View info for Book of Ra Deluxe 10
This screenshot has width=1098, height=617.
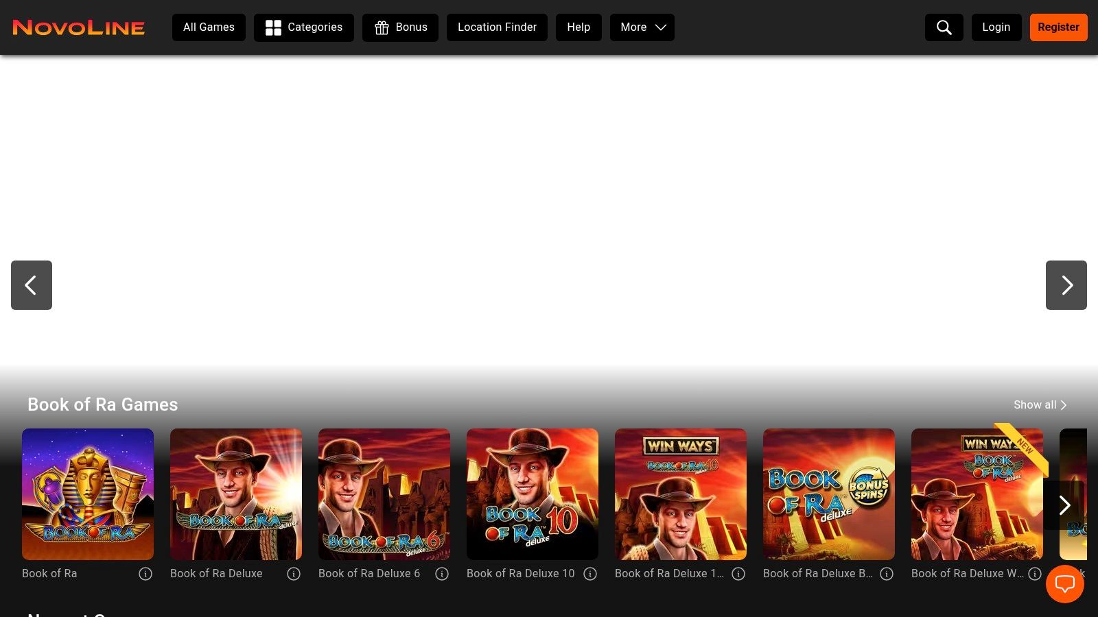pos(590,574)
